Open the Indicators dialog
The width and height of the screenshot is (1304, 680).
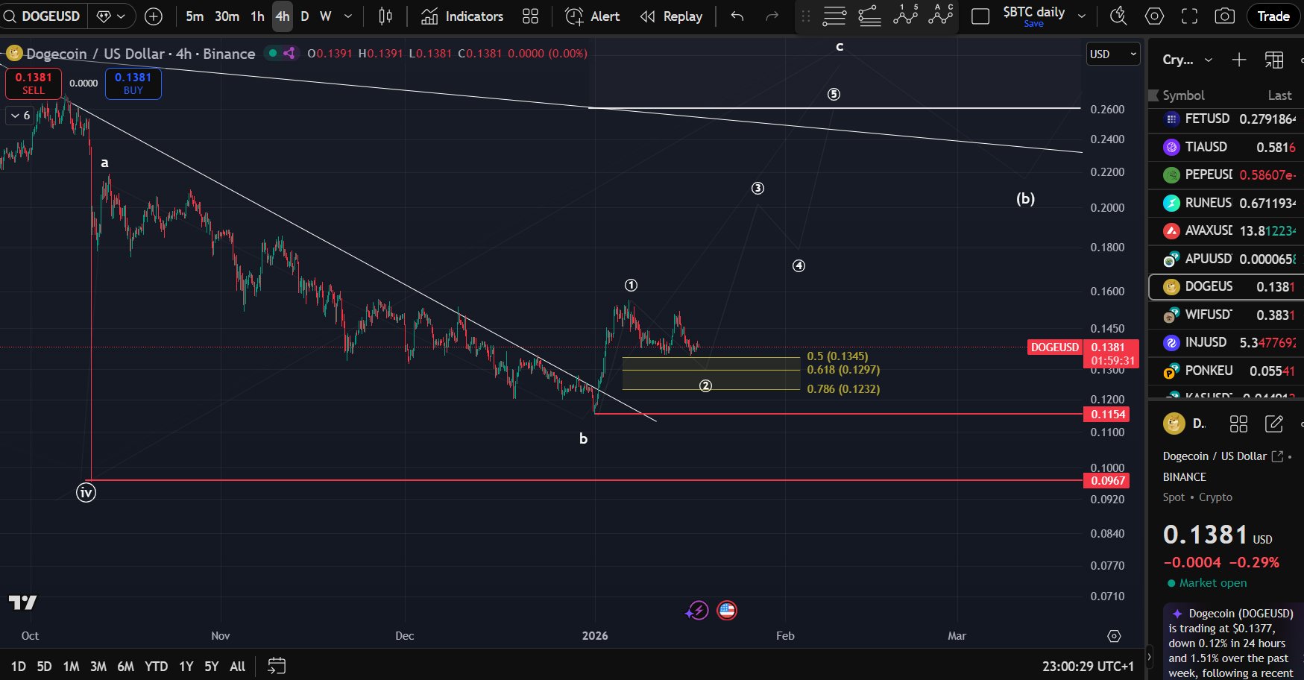coord(462,16)
